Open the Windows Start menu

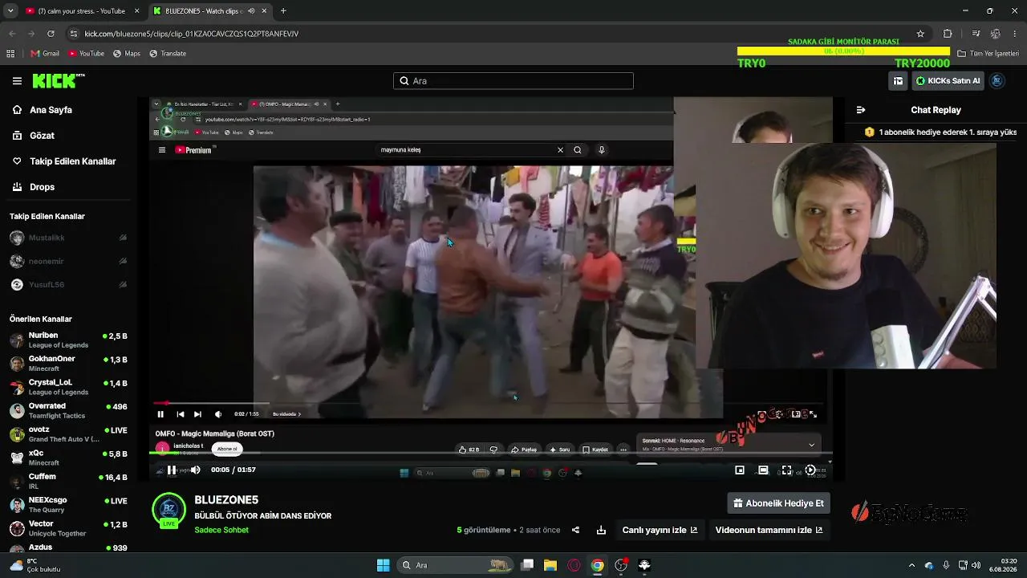[x=384, y=565]
